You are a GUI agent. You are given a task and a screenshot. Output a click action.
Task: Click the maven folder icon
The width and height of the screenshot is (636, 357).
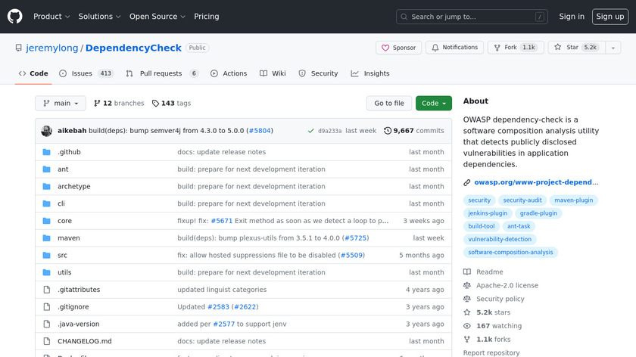47,237
